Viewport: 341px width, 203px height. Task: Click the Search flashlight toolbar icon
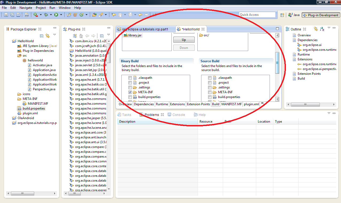[x=101, y=15]
